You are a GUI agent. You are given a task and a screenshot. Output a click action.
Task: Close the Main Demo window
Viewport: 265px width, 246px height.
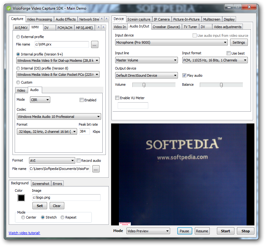pos(249,7)
